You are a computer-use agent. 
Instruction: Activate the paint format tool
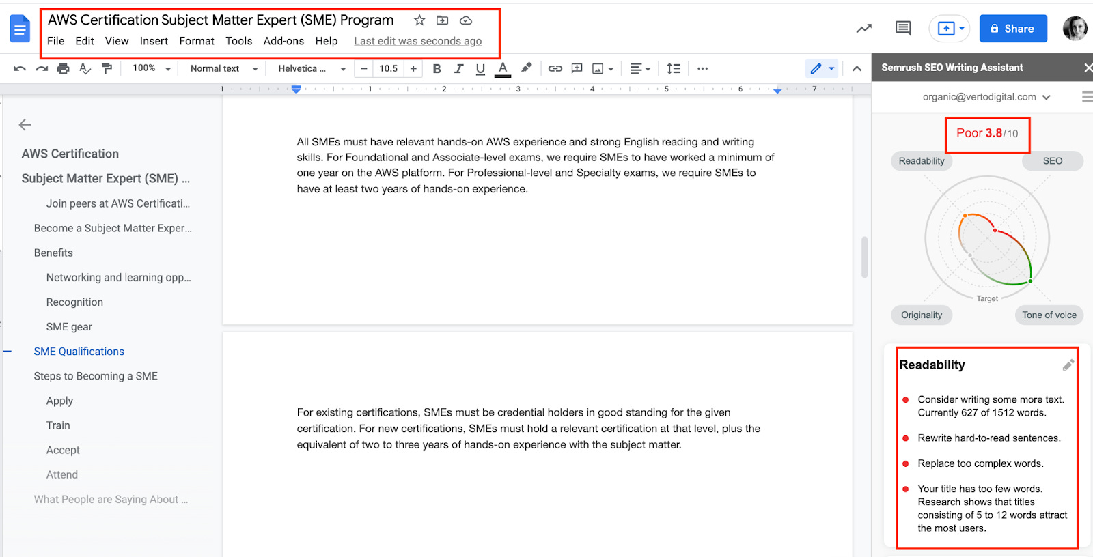[x=107, y=68]
